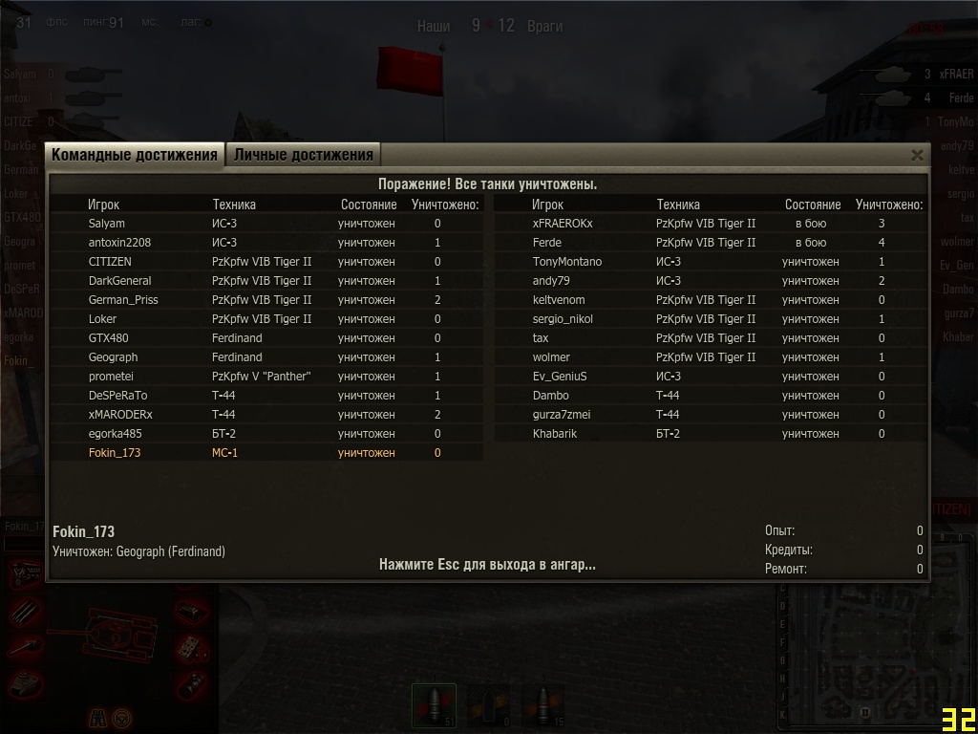Click the steering wheel driver icon
978x734 pixels.
pos(121,719)
